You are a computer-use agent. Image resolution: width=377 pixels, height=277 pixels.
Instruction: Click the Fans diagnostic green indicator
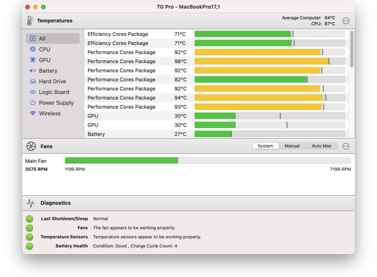(30, 228)
